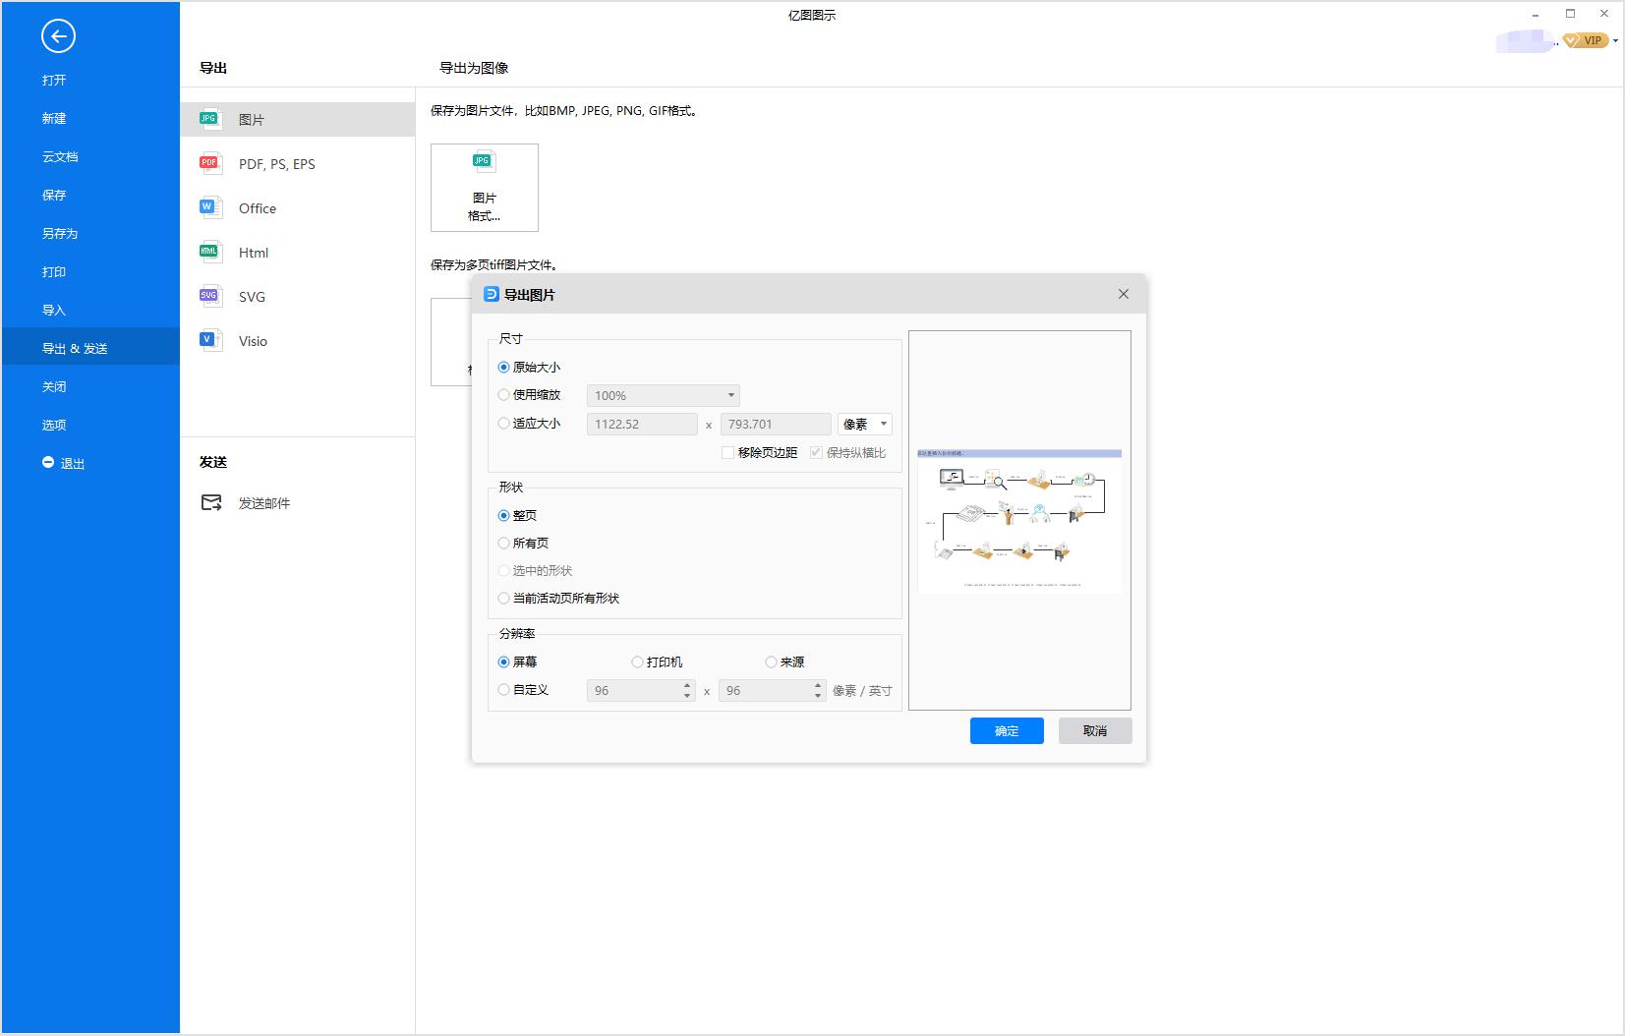
Task: Choose the 打印机 resolution option
Action: (637, 662)
